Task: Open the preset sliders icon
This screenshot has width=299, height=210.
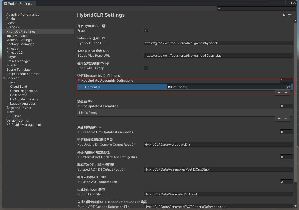Action: point(289,15)
